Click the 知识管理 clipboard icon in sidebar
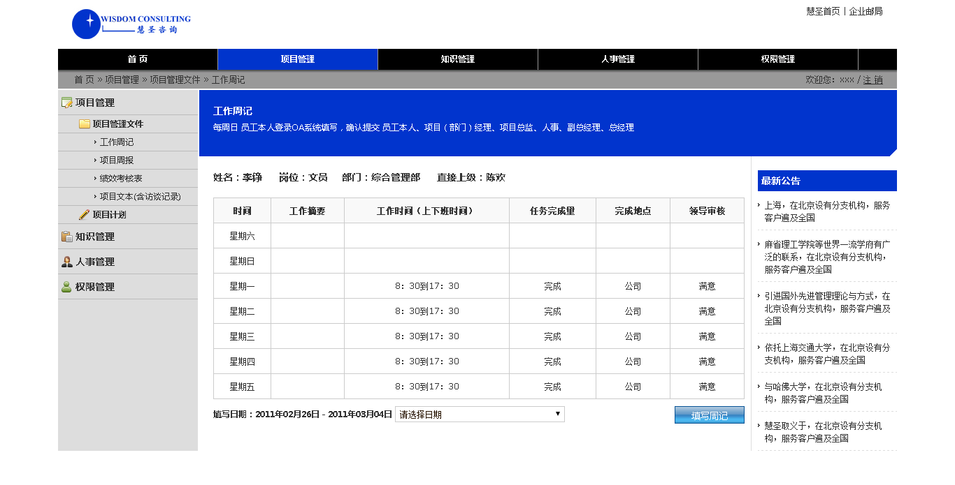 coord(67,237)
